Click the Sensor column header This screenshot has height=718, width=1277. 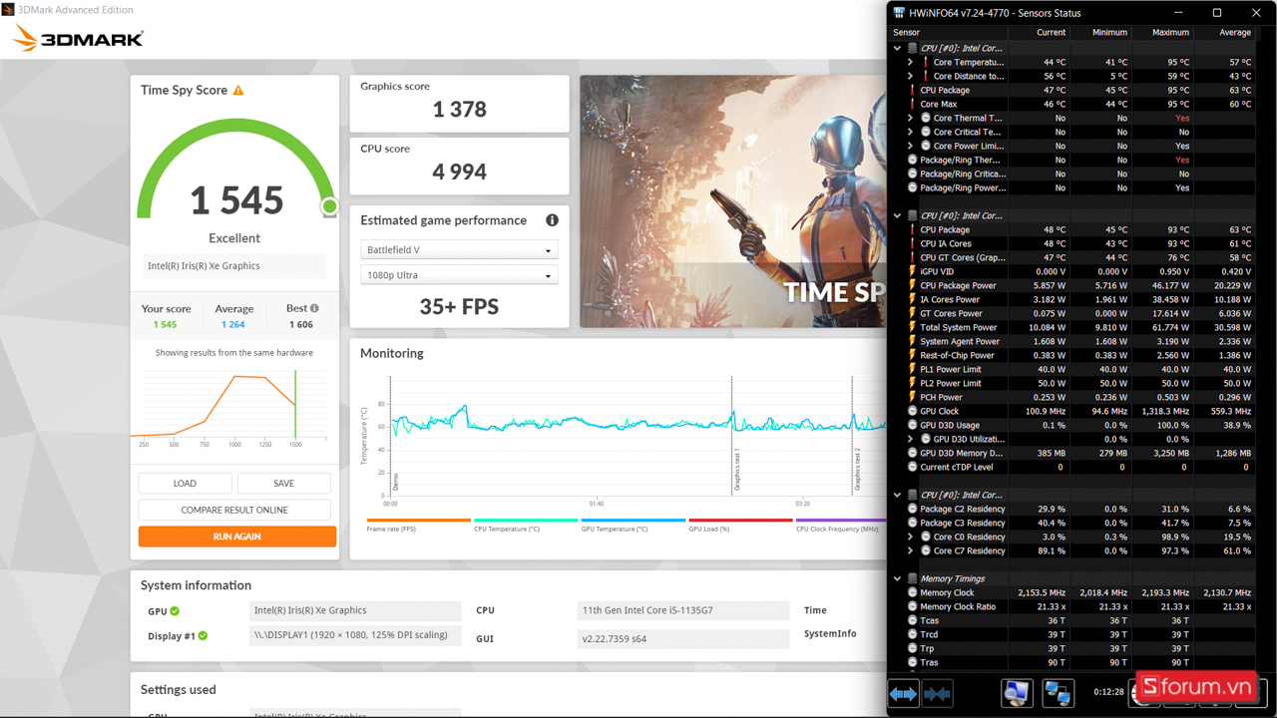tap(948, 32)
